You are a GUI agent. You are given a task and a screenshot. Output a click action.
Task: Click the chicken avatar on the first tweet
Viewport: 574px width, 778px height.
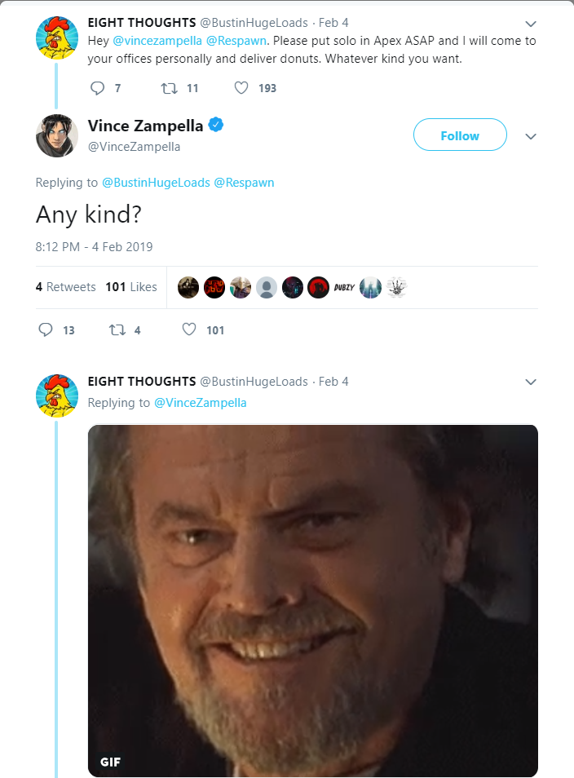pyautogui.click(x=57, y=38)
